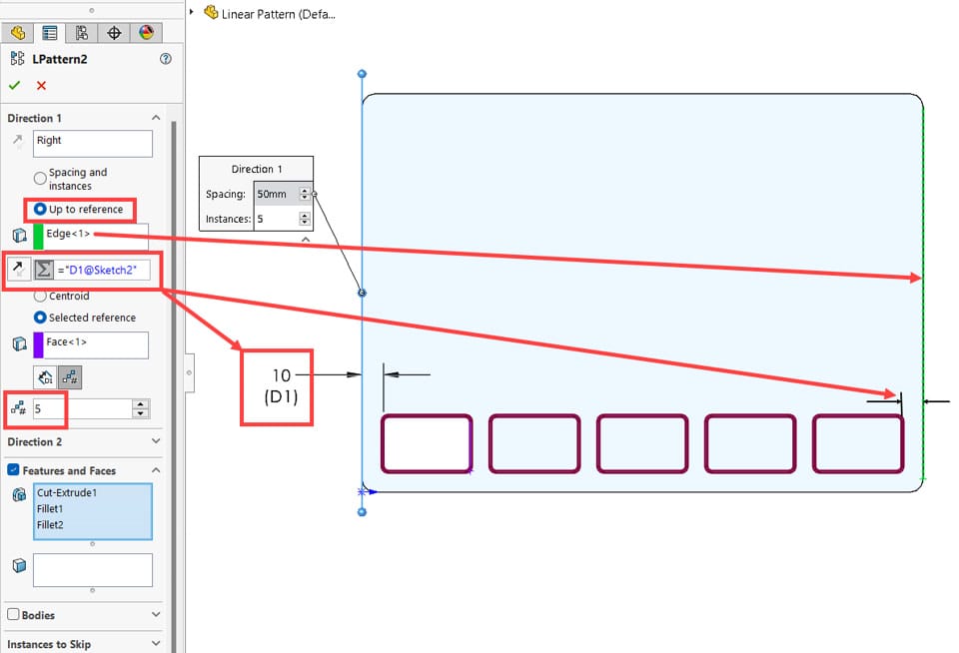This screenshot has width=959, height=653.
Task: Edit the callout Spacing 50mm field
Action: 276,194
